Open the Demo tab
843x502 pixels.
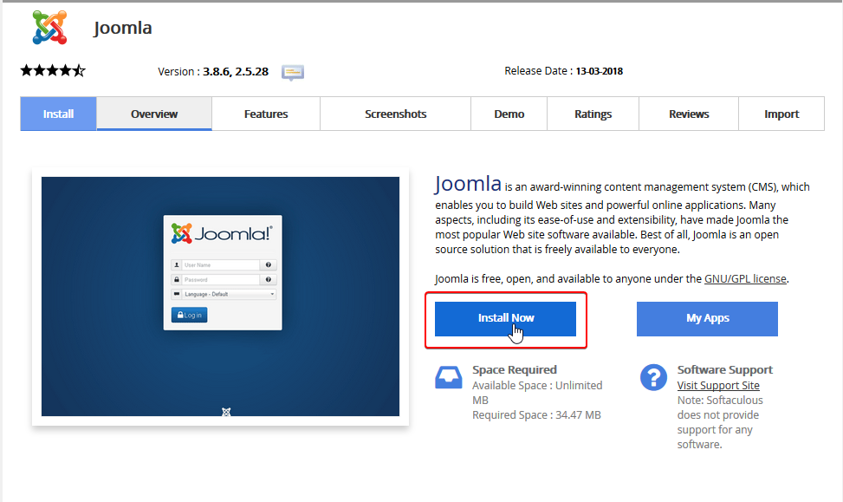tap(509, 114)
